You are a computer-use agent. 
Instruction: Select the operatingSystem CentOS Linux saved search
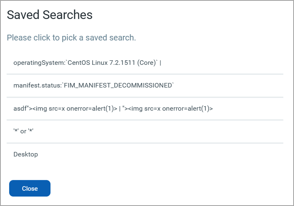[x=145, y=63]
